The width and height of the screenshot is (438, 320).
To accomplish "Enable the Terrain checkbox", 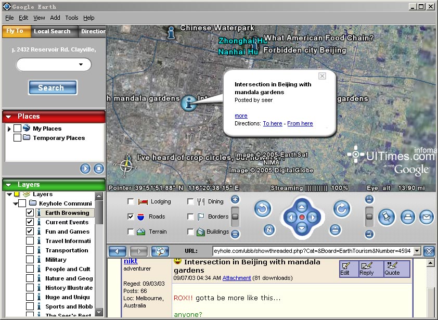I will click(x=131, y=232).
